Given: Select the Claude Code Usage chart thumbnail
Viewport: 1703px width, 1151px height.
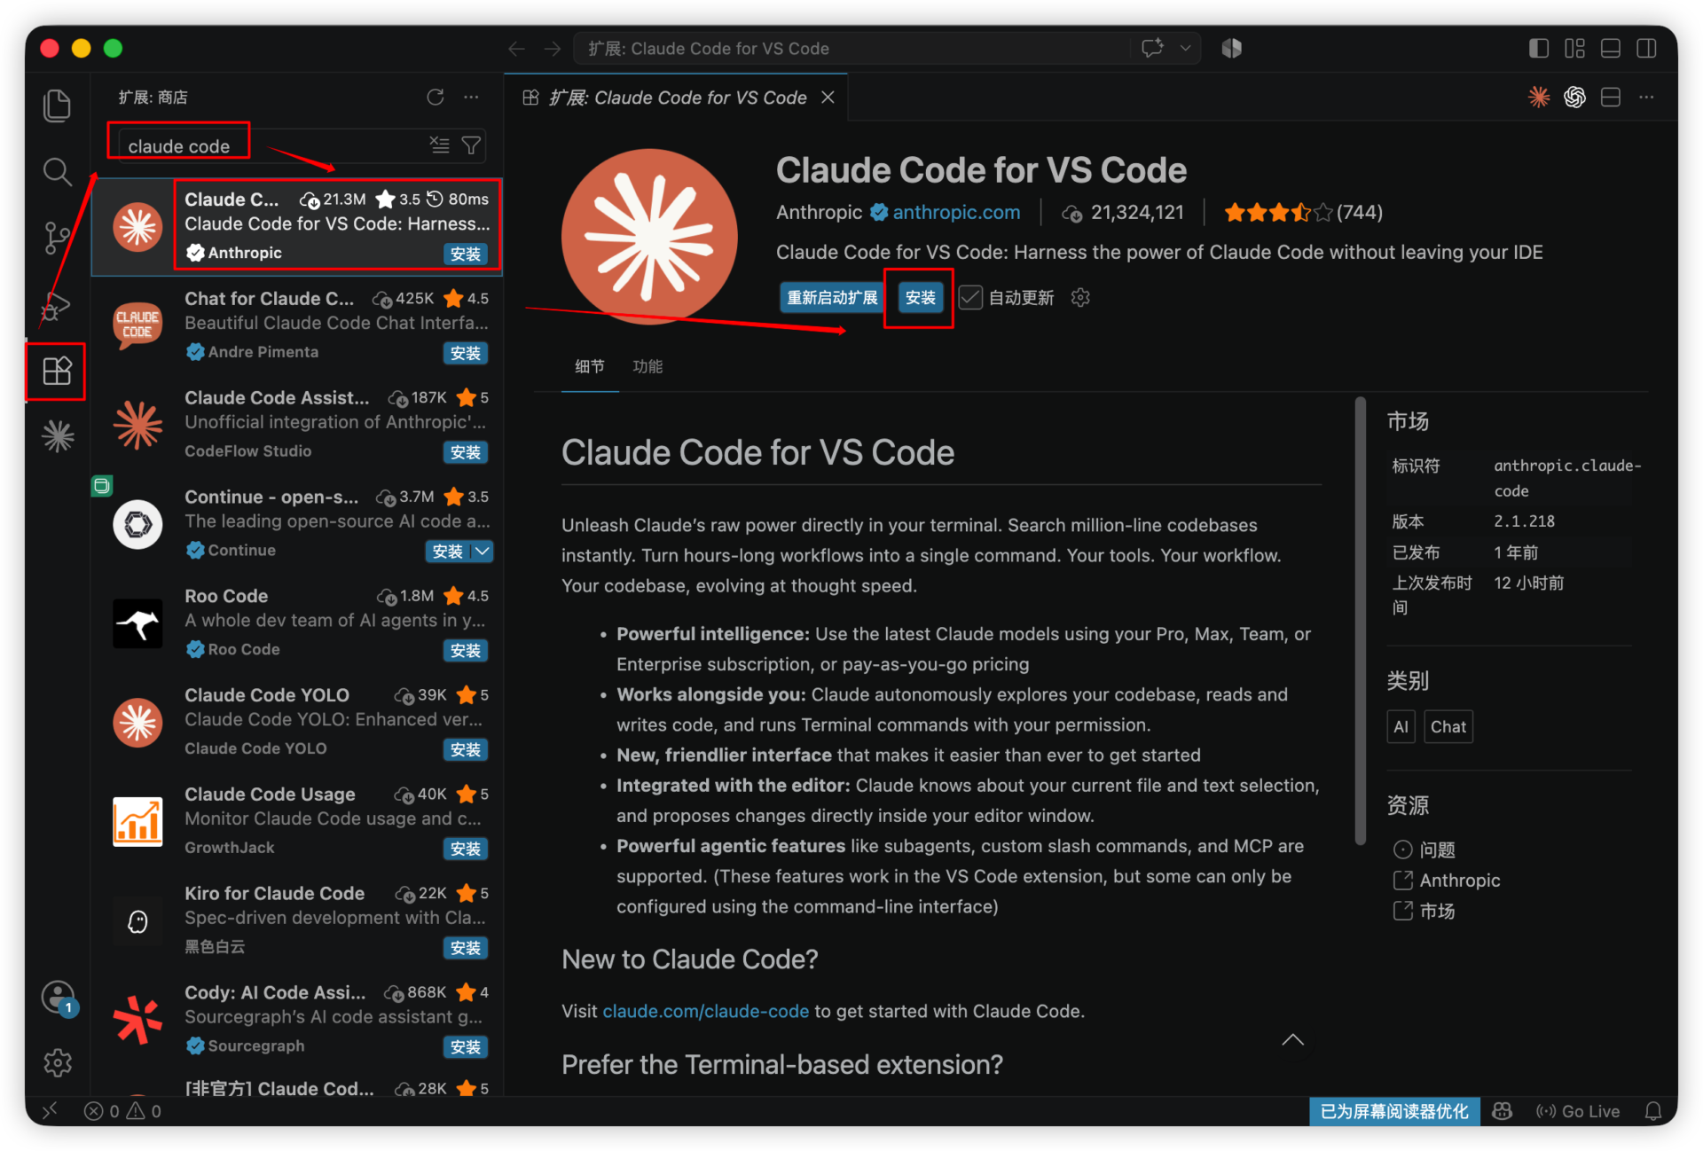Looking at the screenshot, I should (x=137, y=822).
